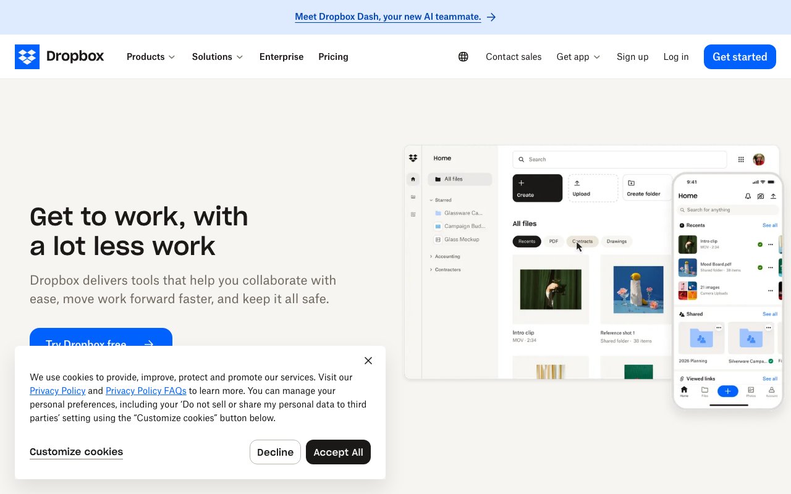Click the Upload tile in the preview
This screenshot has width=791, height=494.
(593, 188)
